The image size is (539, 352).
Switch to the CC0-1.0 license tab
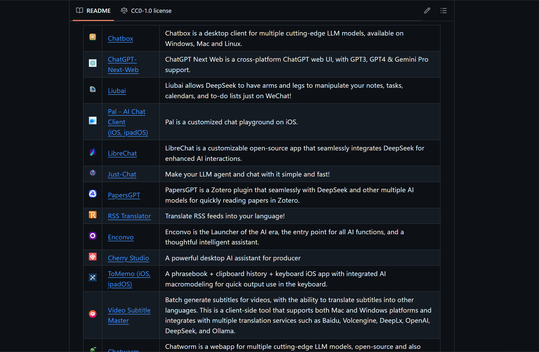point(146,11)
